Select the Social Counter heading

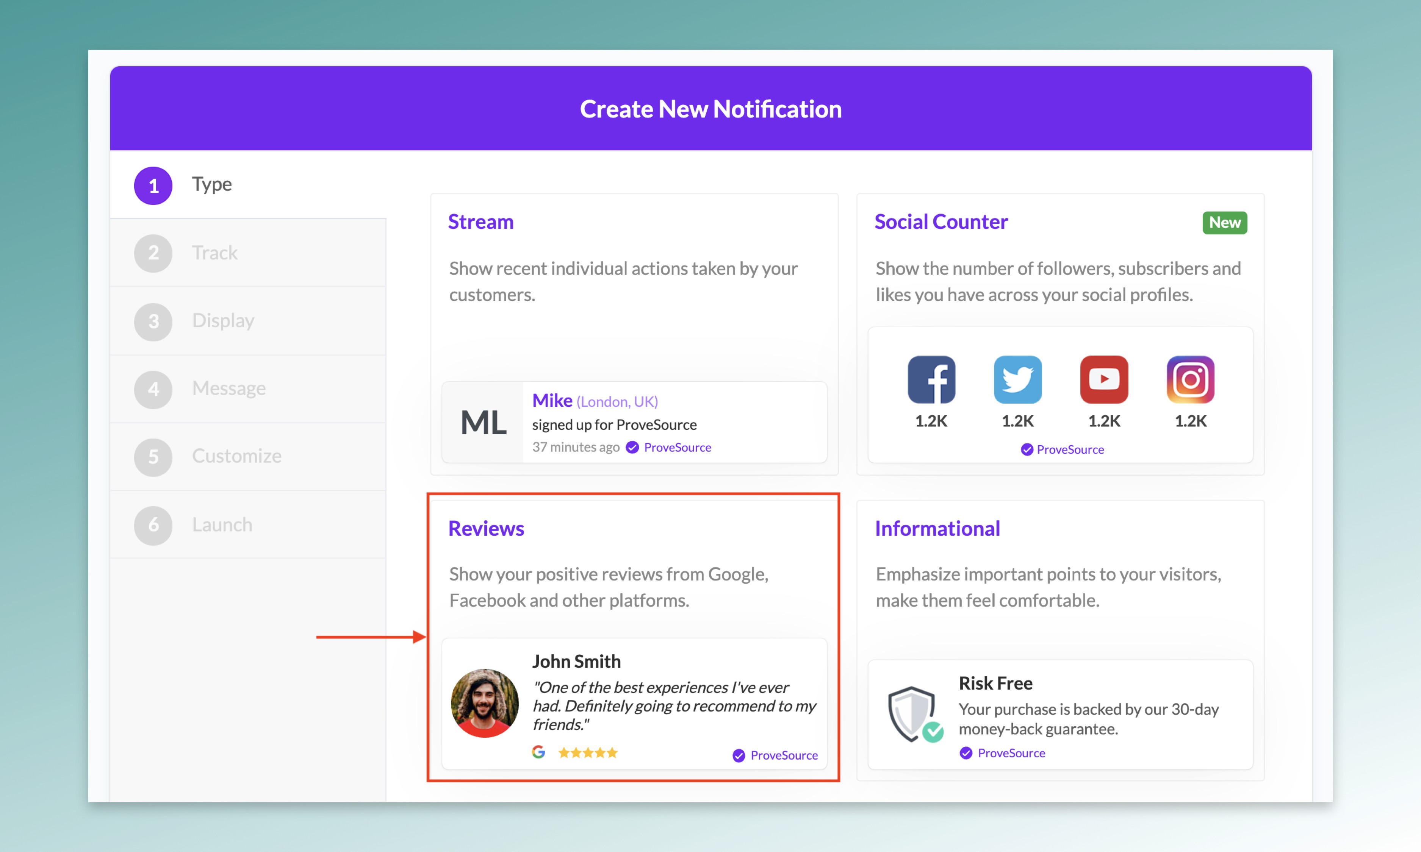[941, 222]
